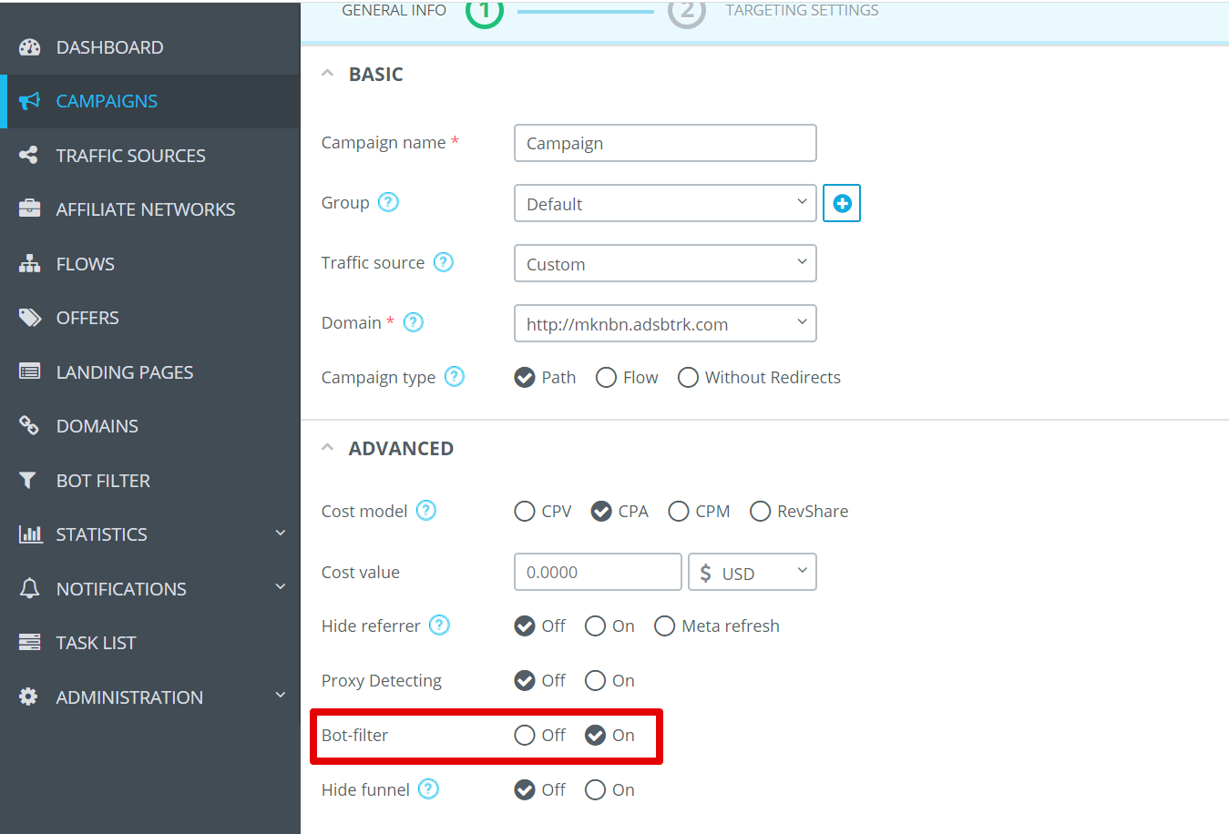
Task: Open help tooltip for Domain
Action: coord(414,322)
